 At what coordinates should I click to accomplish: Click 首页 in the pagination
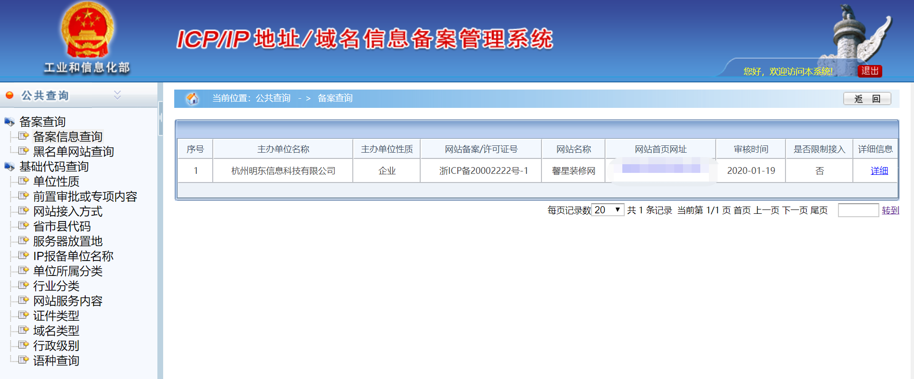(x=742, y=210)
